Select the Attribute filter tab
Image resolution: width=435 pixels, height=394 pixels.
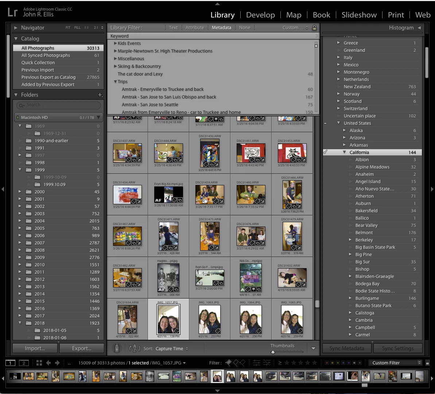pos(194,27)
